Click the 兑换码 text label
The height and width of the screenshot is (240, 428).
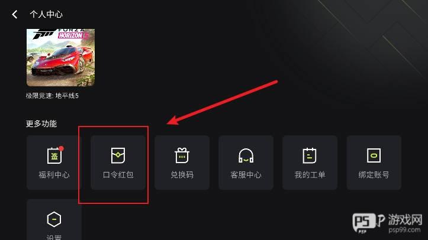point(182,174)
